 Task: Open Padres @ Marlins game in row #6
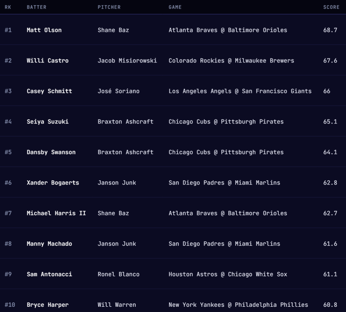click(x=224, y=183)
